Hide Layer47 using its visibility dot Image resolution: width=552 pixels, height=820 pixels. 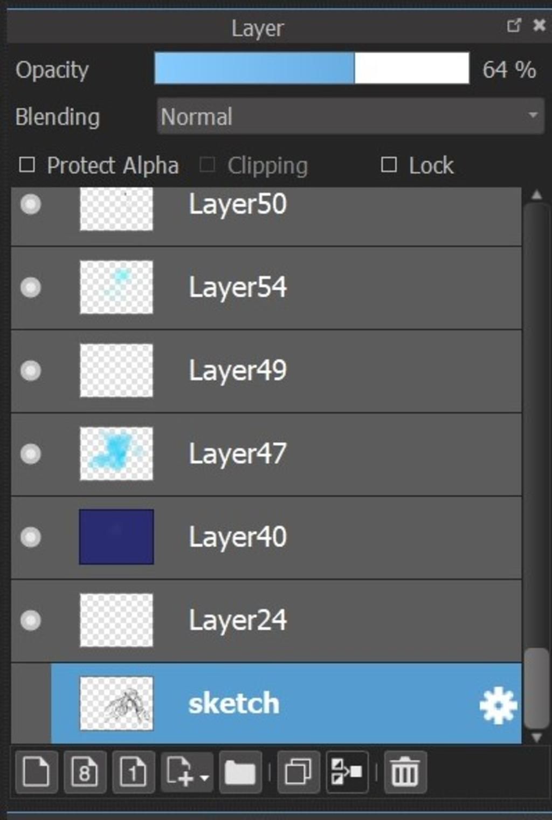tap(31, 454)
